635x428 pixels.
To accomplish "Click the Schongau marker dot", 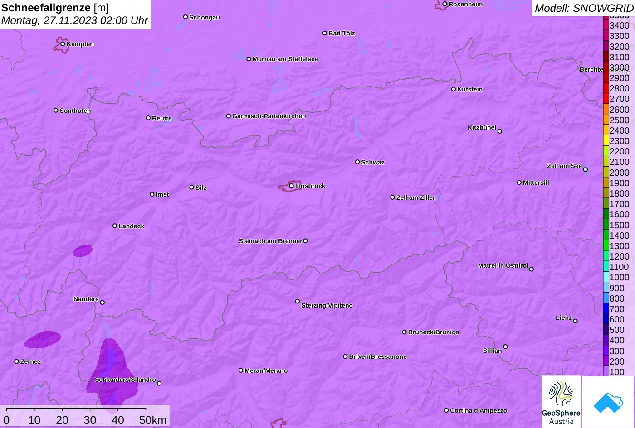I will 186,17.
